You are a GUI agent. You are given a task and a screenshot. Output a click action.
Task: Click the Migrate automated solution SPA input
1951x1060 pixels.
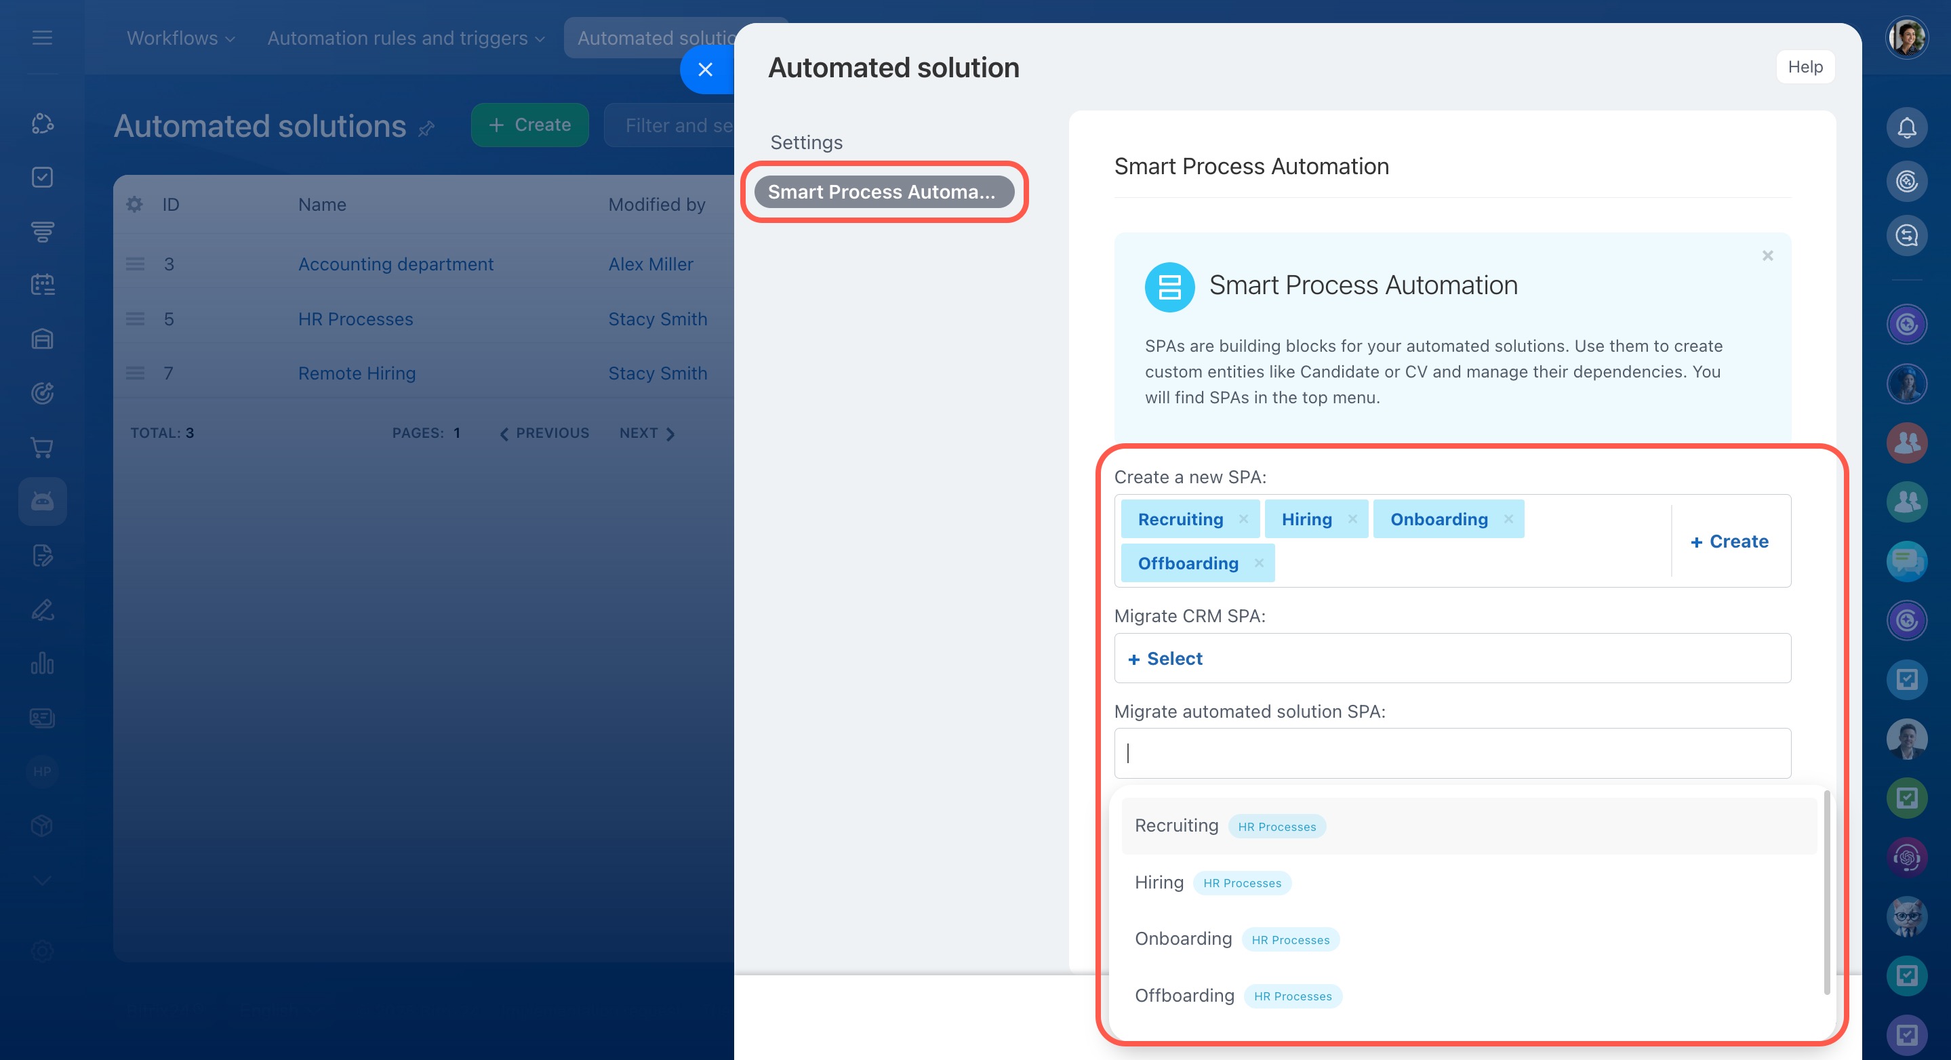(x=1452, y=754)
